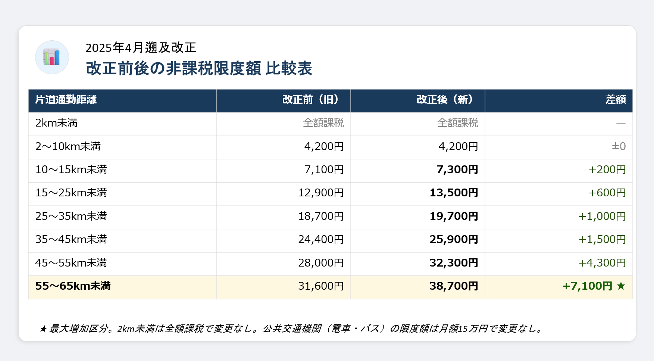The image size is (654, 361).
Task: Click the title 改正前後の非課税限度額 比較表
Action: coord(199,69)
